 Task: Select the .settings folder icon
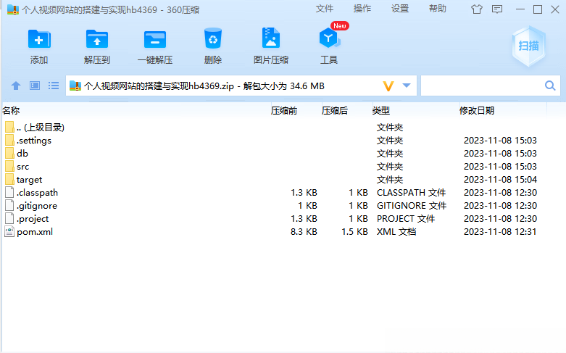pyautogui.click(x=9, y=141)
